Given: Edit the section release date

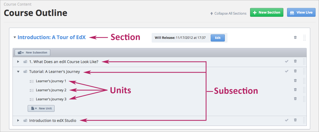Looking at the screenshot, I should 218,38.
